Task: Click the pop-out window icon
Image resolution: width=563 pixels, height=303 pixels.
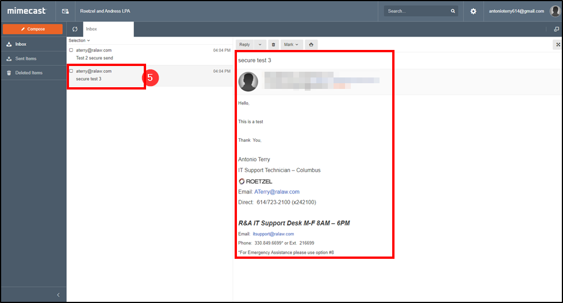Action: [x=556, y=29]
